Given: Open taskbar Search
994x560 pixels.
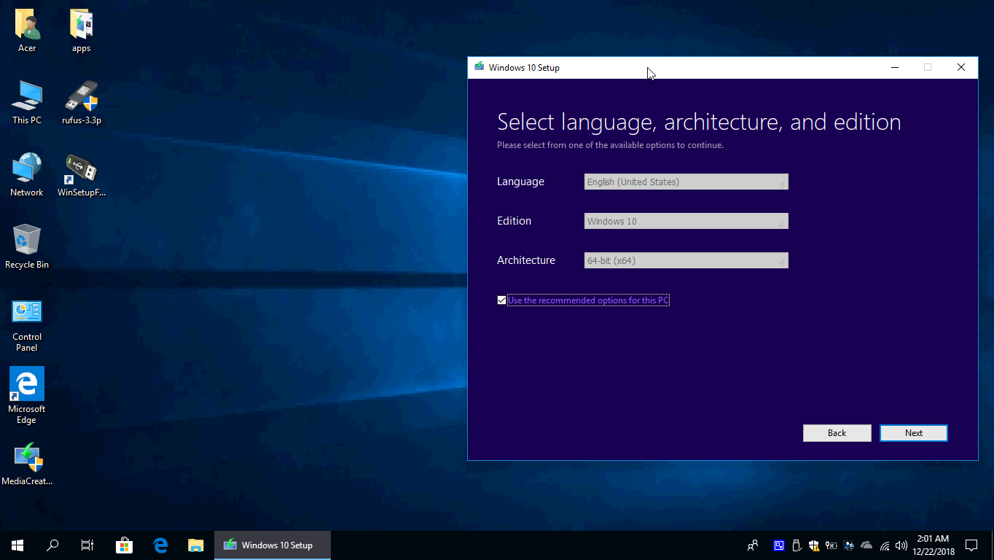Looking at the screenshot, I should (x=52, y=545).
